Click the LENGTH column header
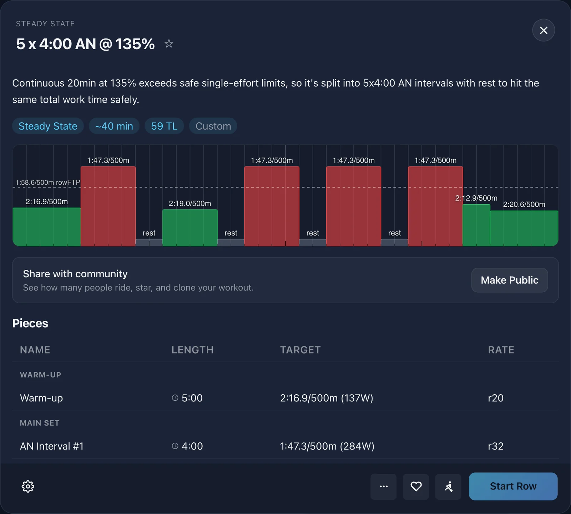The height and width of the screenshot is (514, 571). pyautogui.click(x=192, y=350)
